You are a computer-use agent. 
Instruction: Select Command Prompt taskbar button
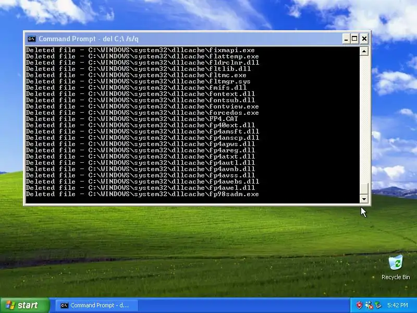tap(97, 305)
